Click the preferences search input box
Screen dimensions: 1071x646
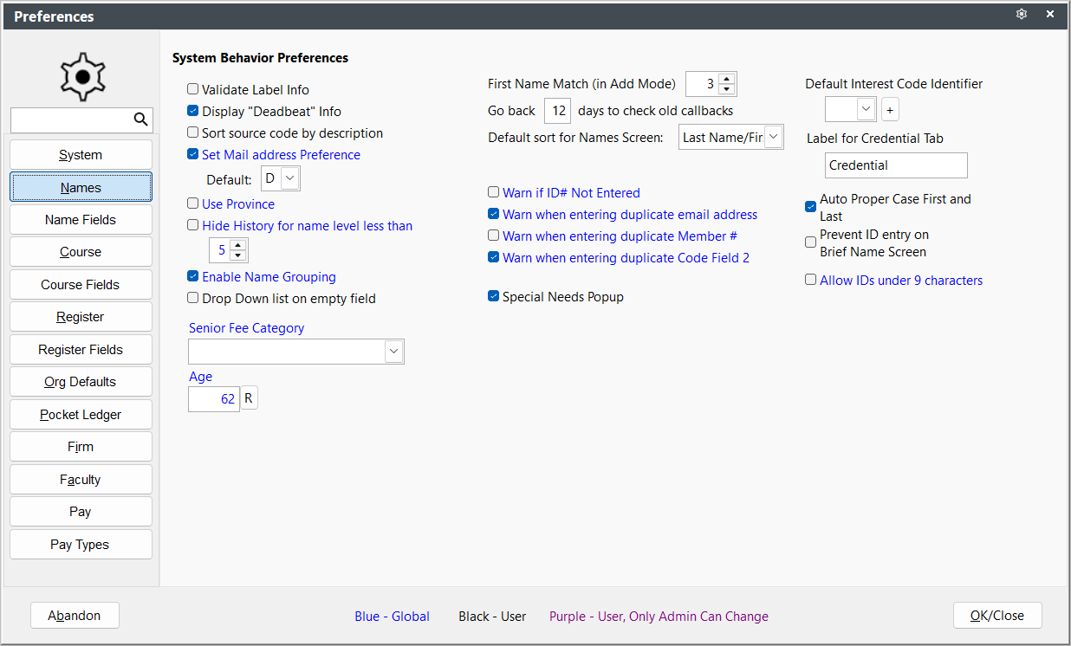tap(71, 120)
